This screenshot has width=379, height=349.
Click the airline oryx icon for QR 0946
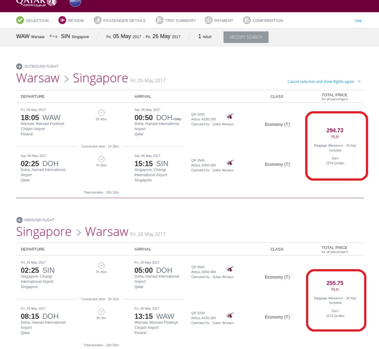230,163
